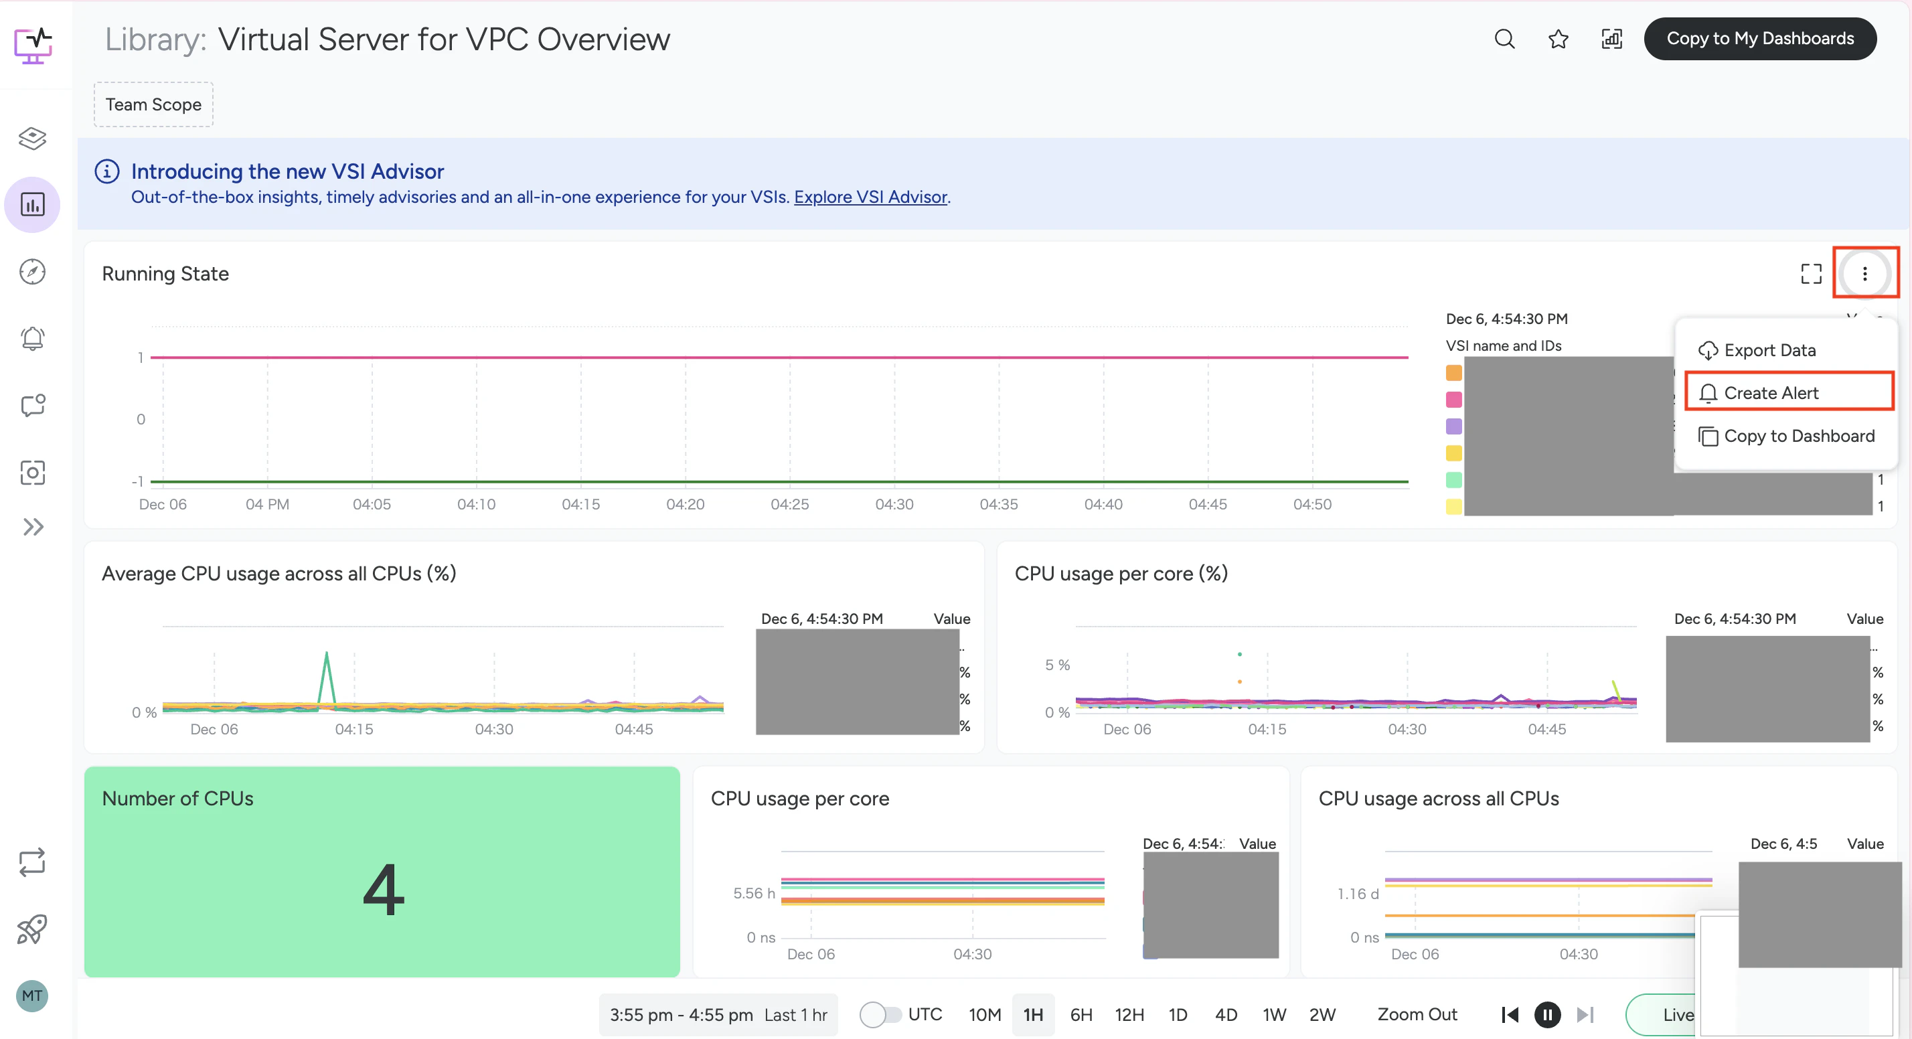This screenshot has width=1912, height=1039.
Task: Click the green legend color swatch
Action: [x=1454, y=479]
